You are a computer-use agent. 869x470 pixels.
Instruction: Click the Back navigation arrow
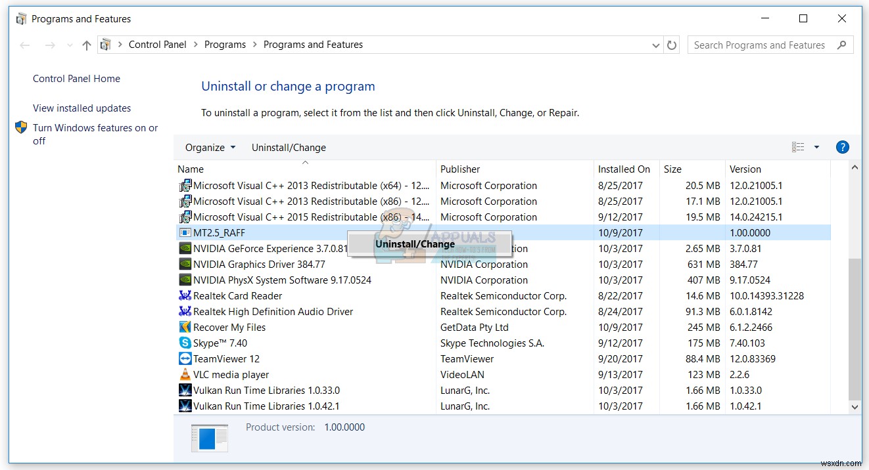tap(25, 45)
